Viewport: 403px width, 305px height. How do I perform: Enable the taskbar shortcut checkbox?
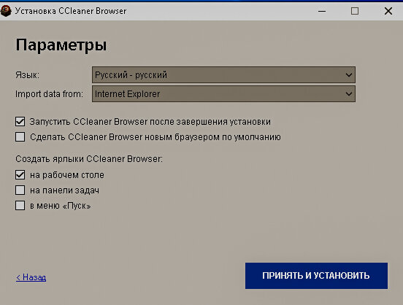(20, 190)
